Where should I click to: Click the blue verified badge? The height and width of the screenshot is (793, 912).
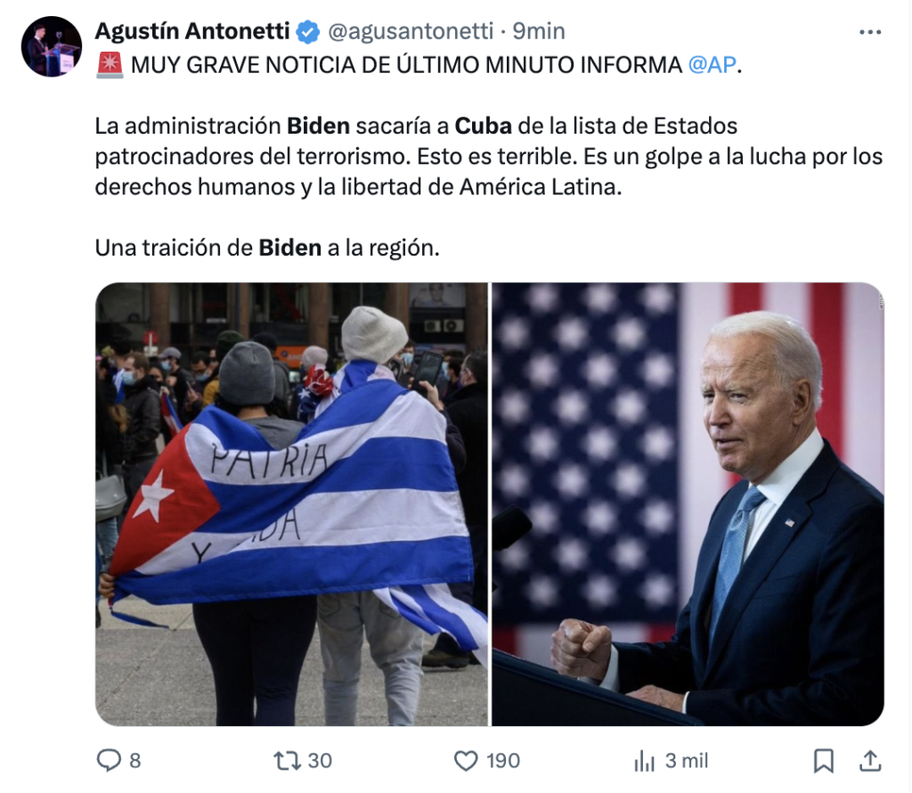[307, 31]
